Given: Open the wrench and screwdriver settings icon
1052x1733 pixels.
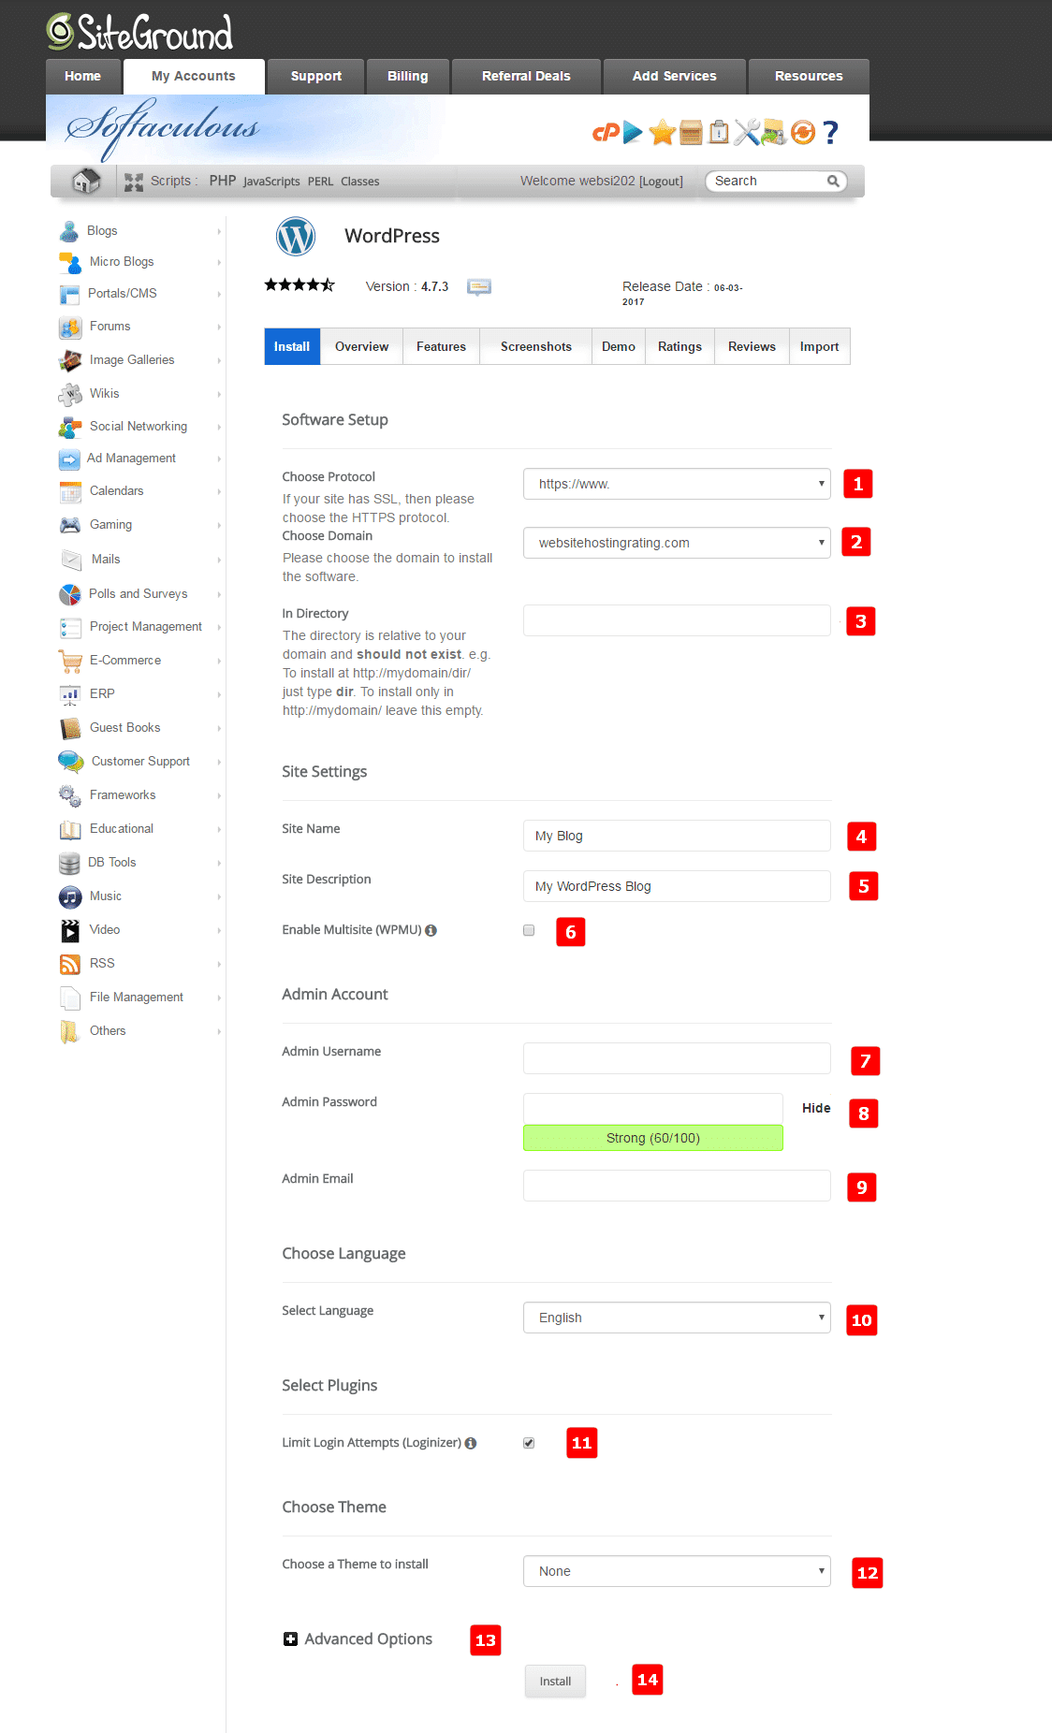Looking at the screenshot, I should 746,133.
